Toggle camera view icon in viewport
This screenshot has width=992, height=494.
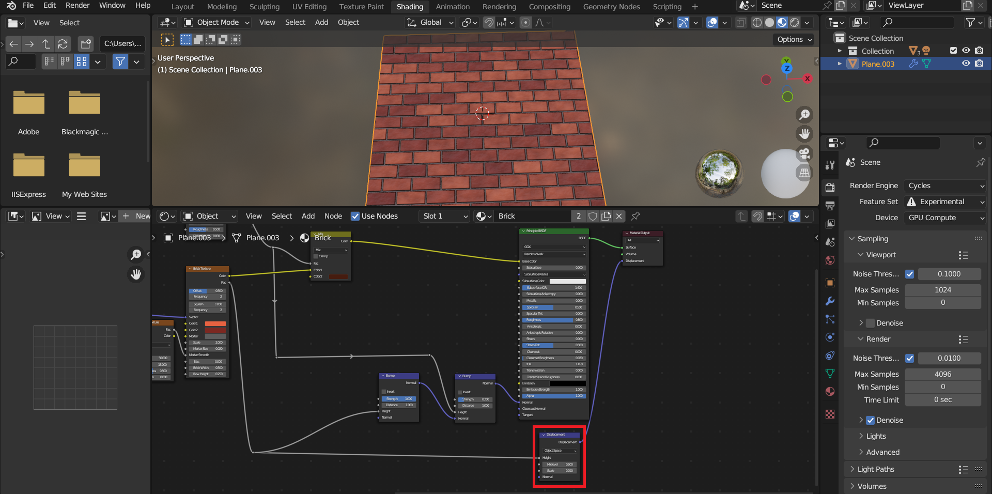pyautogui.click(x=804, y=153)
